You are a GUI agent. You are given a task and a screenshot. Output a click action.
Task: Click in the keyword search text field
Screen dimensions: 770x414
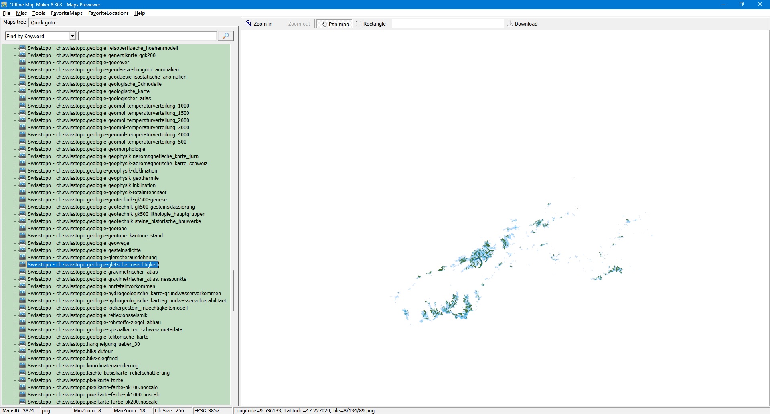147,37
